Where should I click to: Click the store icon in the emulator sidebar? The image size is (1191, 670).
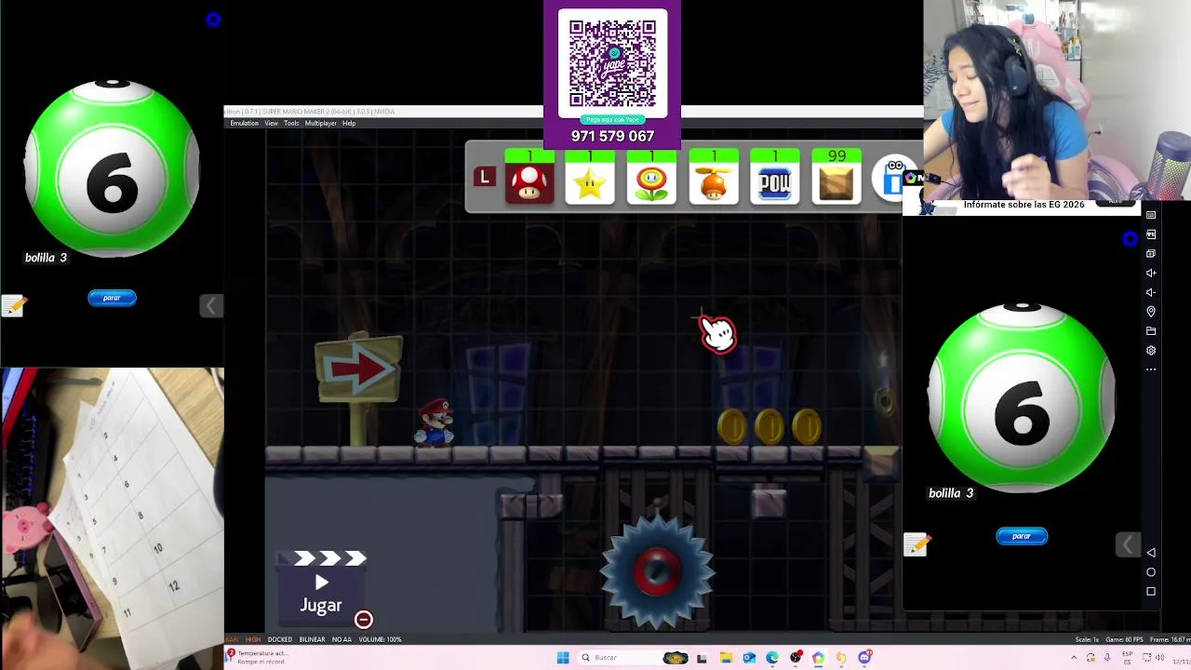coord(1151,234)
